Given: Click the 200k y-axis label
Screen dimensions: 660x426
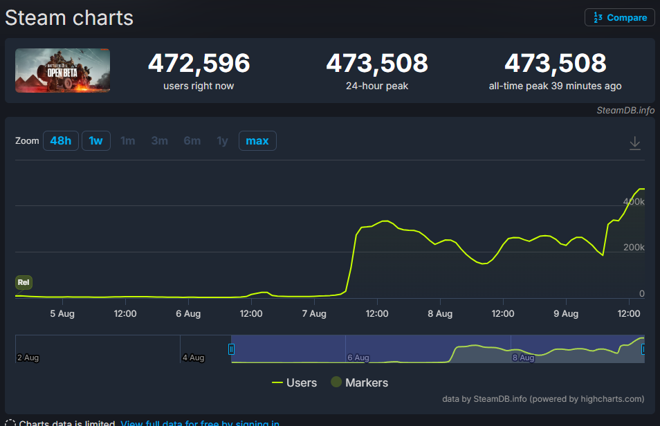Looking at the screenshot, I should coord(634,248).
